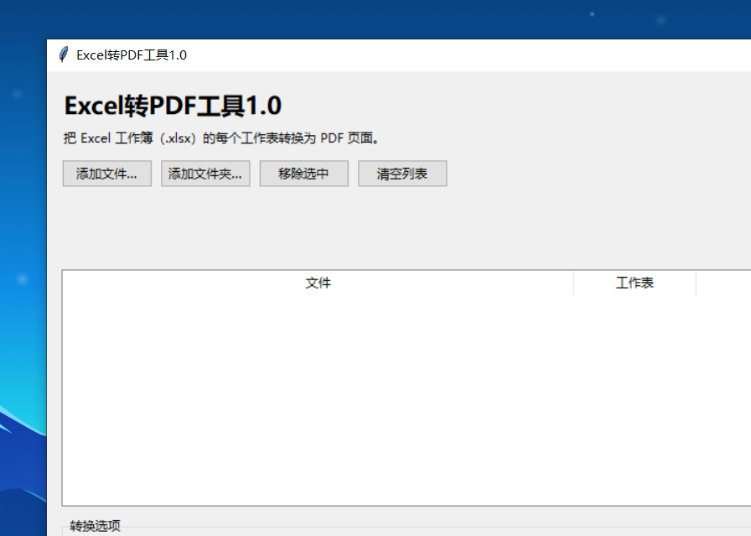Select the 工作表 column header
The image size is (751, 536).
click(x=634, y=283)
